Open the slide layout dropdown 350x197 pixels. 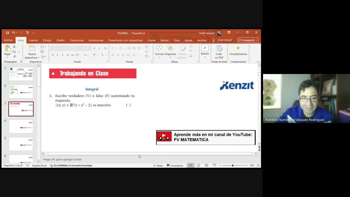tap(43, 47)
